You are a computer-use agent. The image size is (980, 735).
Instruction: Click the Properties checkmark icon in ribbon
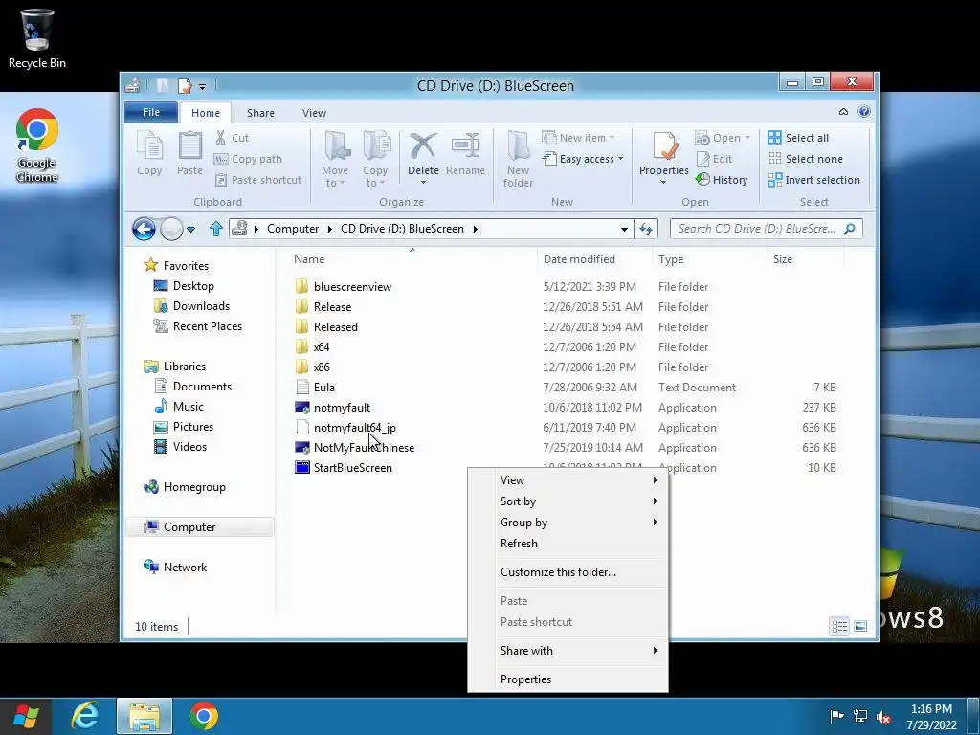(664, 145)
